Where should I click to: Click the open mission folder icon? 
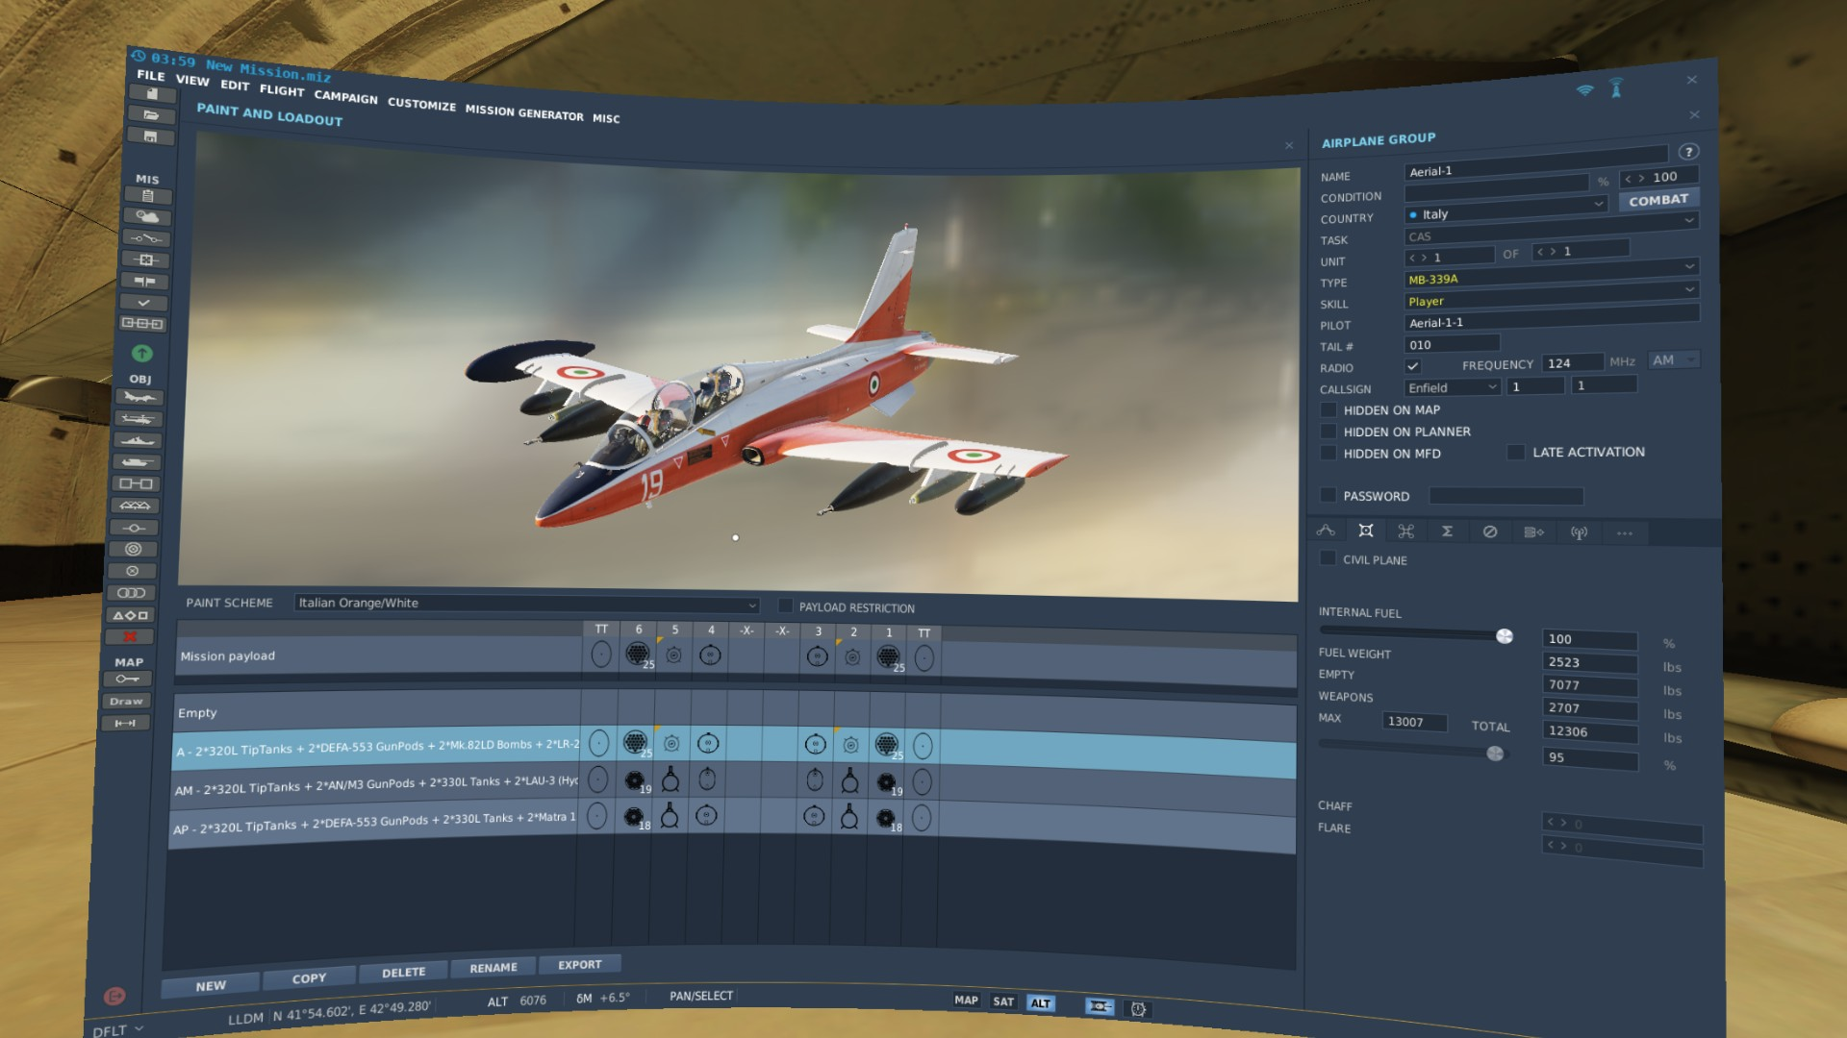pos(152,115)
